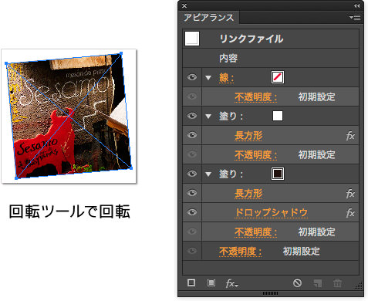Select the 内容 row
Screen dimensions: 368x301
point(271,58)
